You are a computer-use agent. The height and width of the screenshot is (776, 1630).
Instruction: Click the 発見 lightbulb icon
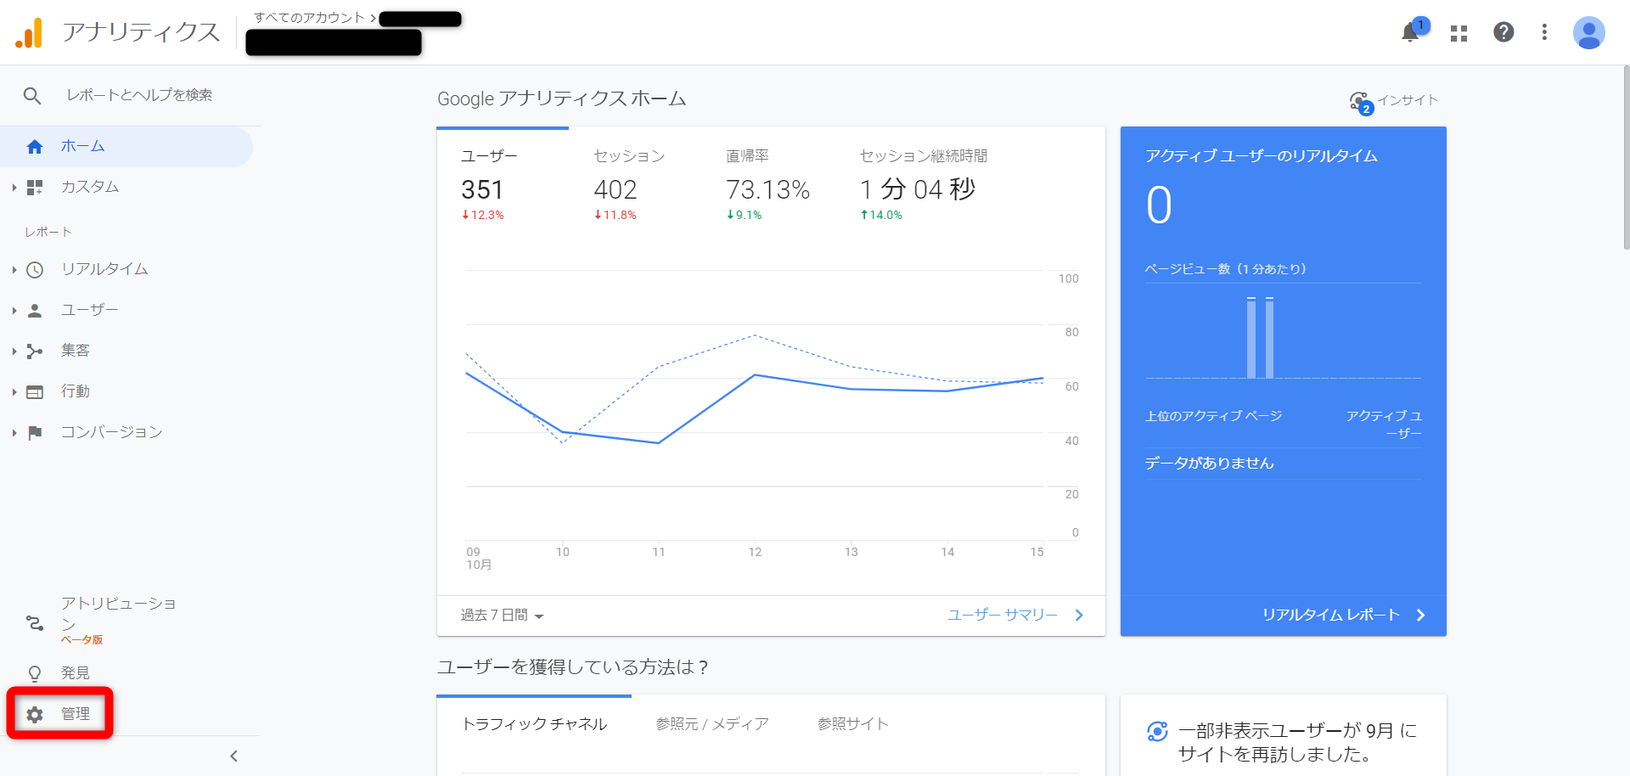pos(35,674)
